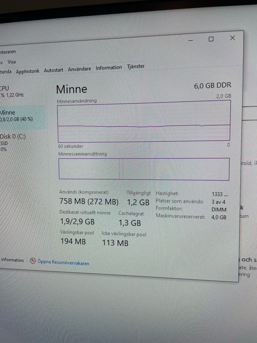Click the DIMM form factor value

[x=219, y=210]
